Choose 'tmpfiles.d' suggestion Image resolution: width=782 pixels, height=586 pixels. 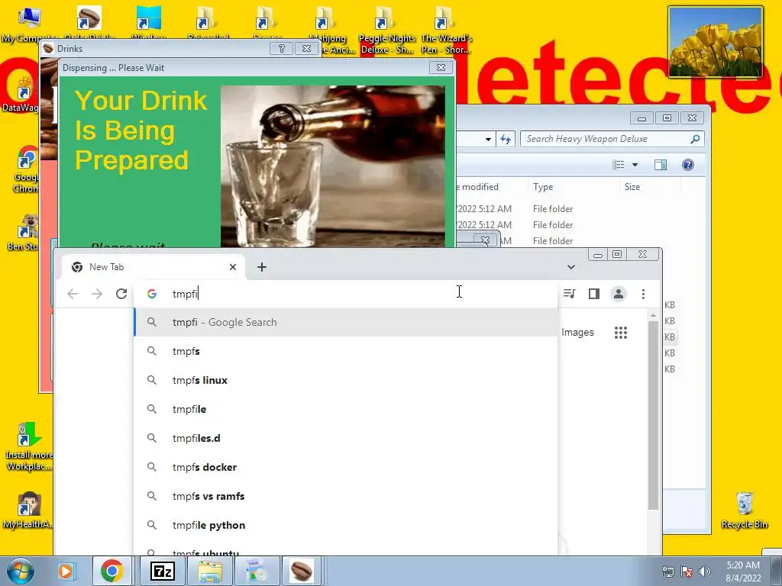345,438
